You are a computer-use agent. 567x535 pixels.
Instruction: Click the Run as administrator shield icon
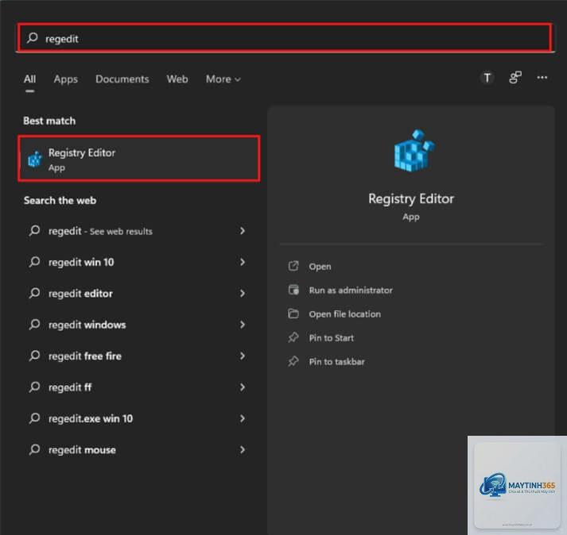[x=293, y=290]
